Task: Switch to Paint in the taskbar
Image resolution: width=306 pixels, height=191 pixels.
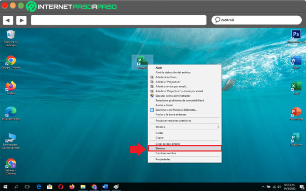Action: point(116,187)
